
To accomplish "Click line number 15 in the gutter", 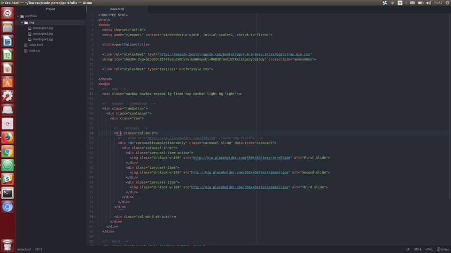I will tap(92, 84).
